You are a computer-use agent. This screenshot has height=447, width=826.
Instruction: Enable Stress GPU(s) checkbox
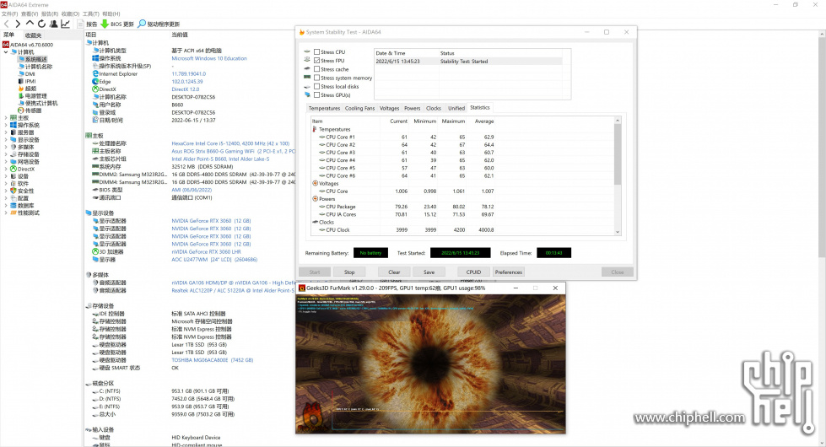coord(316,94)
